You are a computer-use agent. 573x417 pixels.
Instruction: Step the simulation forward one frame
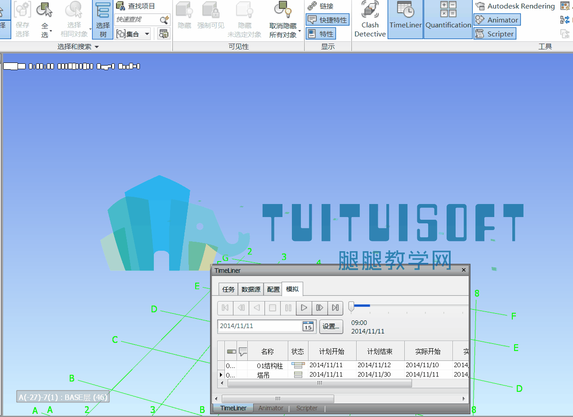tap(320, 308)
